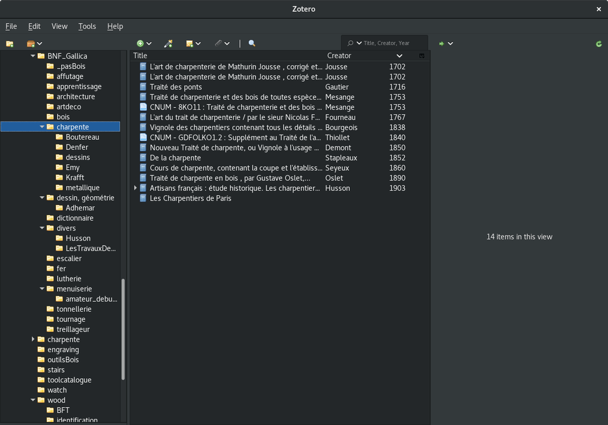Image resolution: width=608 pixels, height=425 pixels.
Task: Click document icon of CNUM - GDFOLKO1.2 item
Action: coord(143,137)
